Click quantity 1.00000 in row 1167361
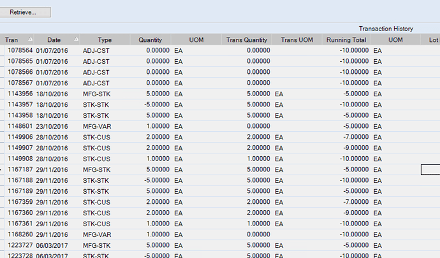Image resolution: width=440 pixels, height=258 pixels. point(158,224)
